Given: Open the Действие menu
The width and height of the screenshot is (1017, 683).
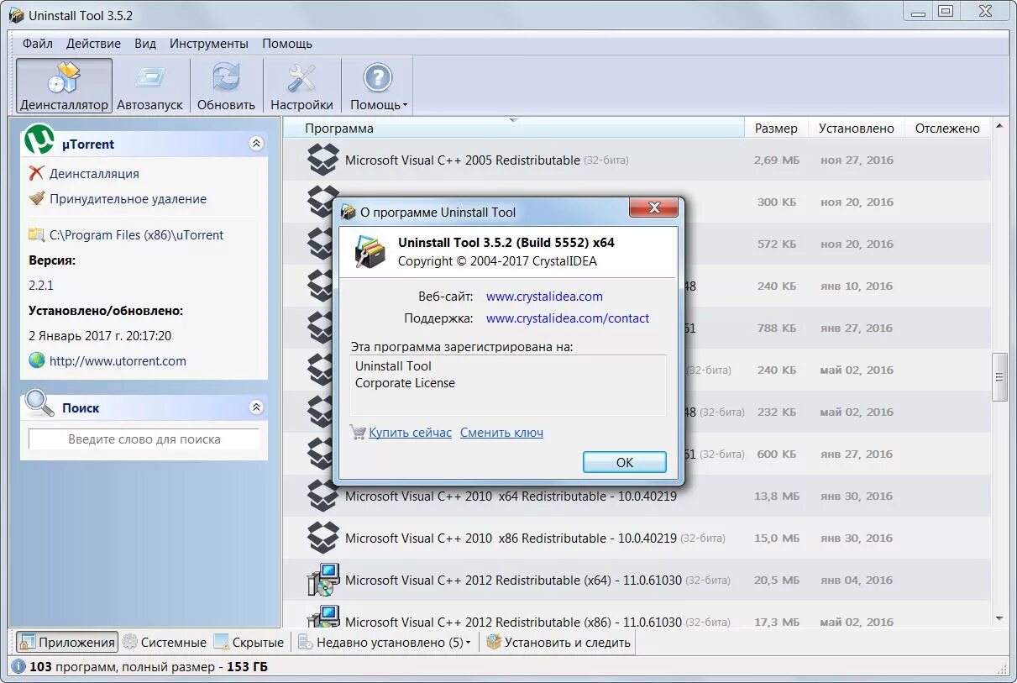Looking at the screenshot, I should pos(93,44).
